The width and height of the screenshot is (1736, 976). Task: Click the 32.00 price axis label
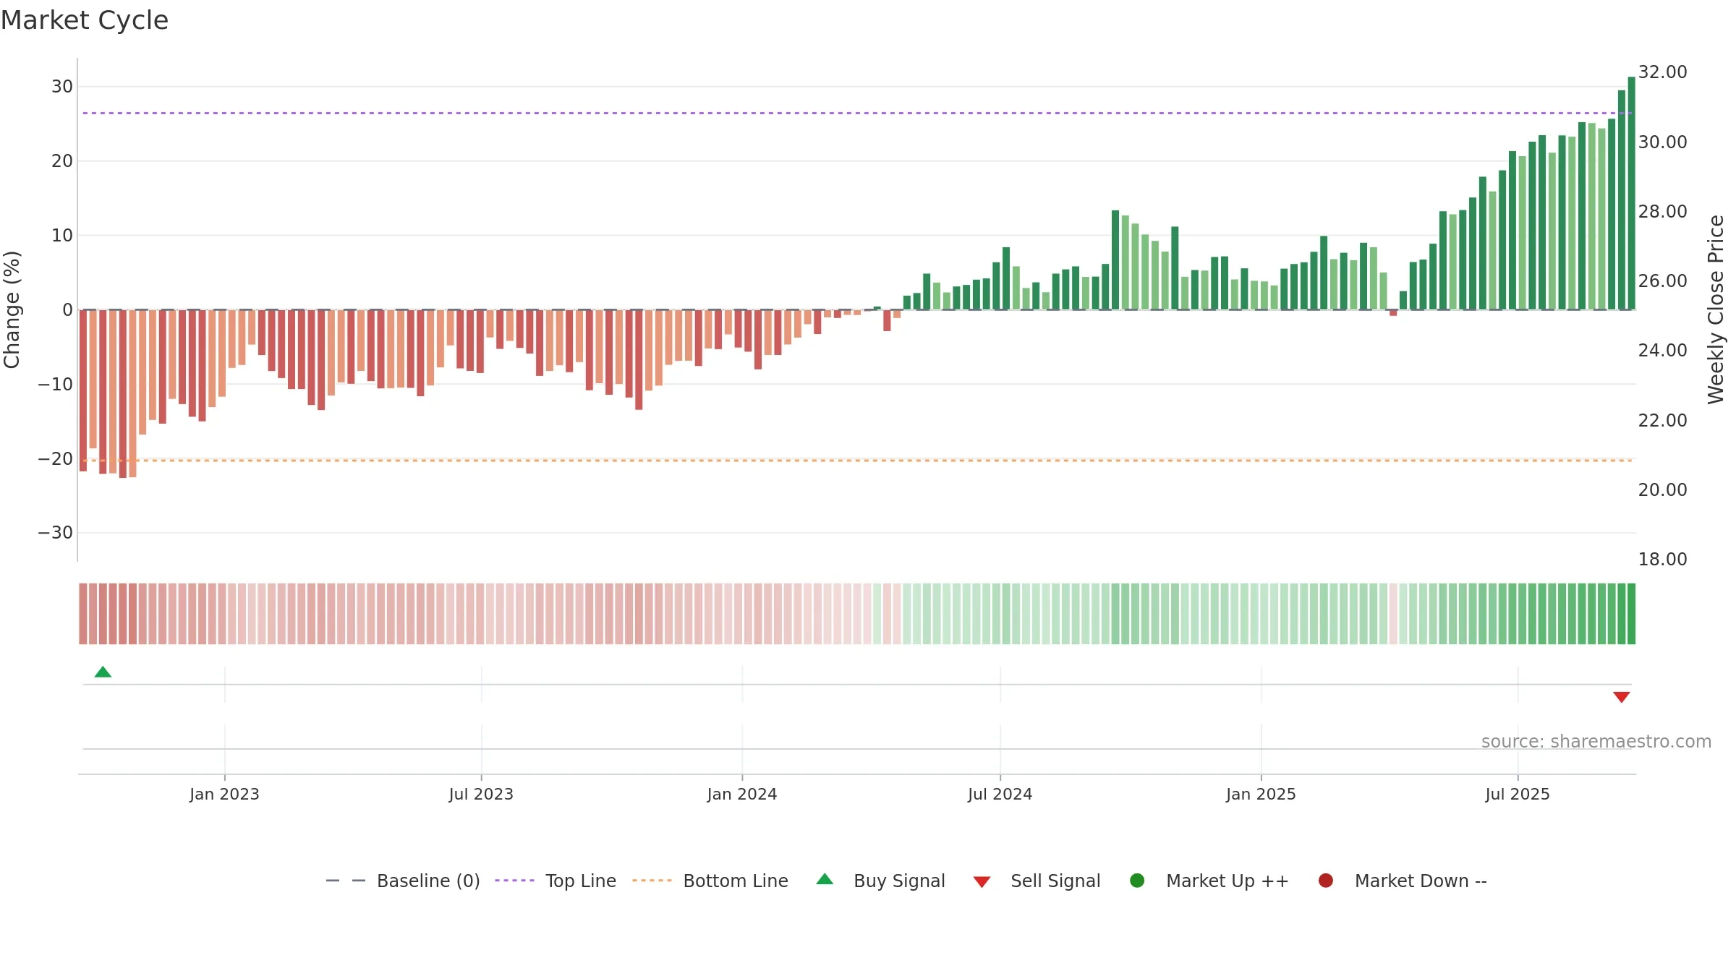(x=1662, y=72)
